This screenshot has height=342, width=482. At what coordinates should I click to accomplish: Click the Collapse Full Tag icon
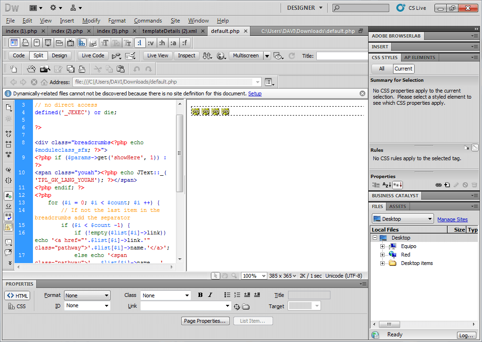pos(8,134)
